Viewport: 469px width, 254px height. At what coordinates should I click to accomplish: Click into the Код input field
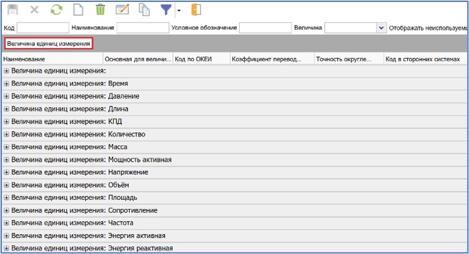[x=42, y=27]
